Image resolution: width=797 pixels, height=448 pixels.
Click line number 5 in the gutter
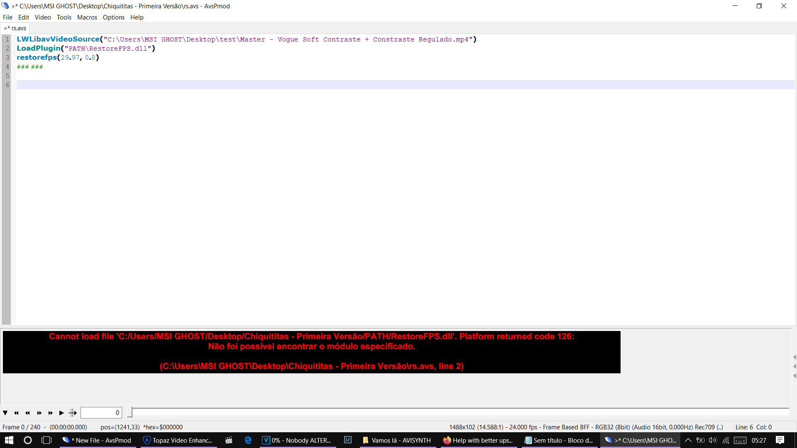click(x=7, y=76)
